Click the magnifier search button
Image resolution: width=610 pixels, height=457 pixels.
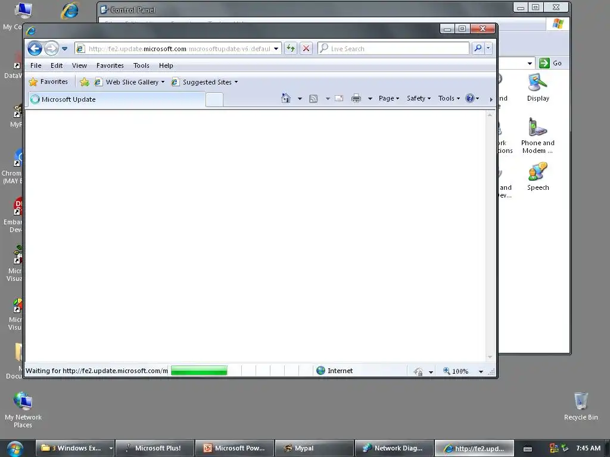pos(478,48)
